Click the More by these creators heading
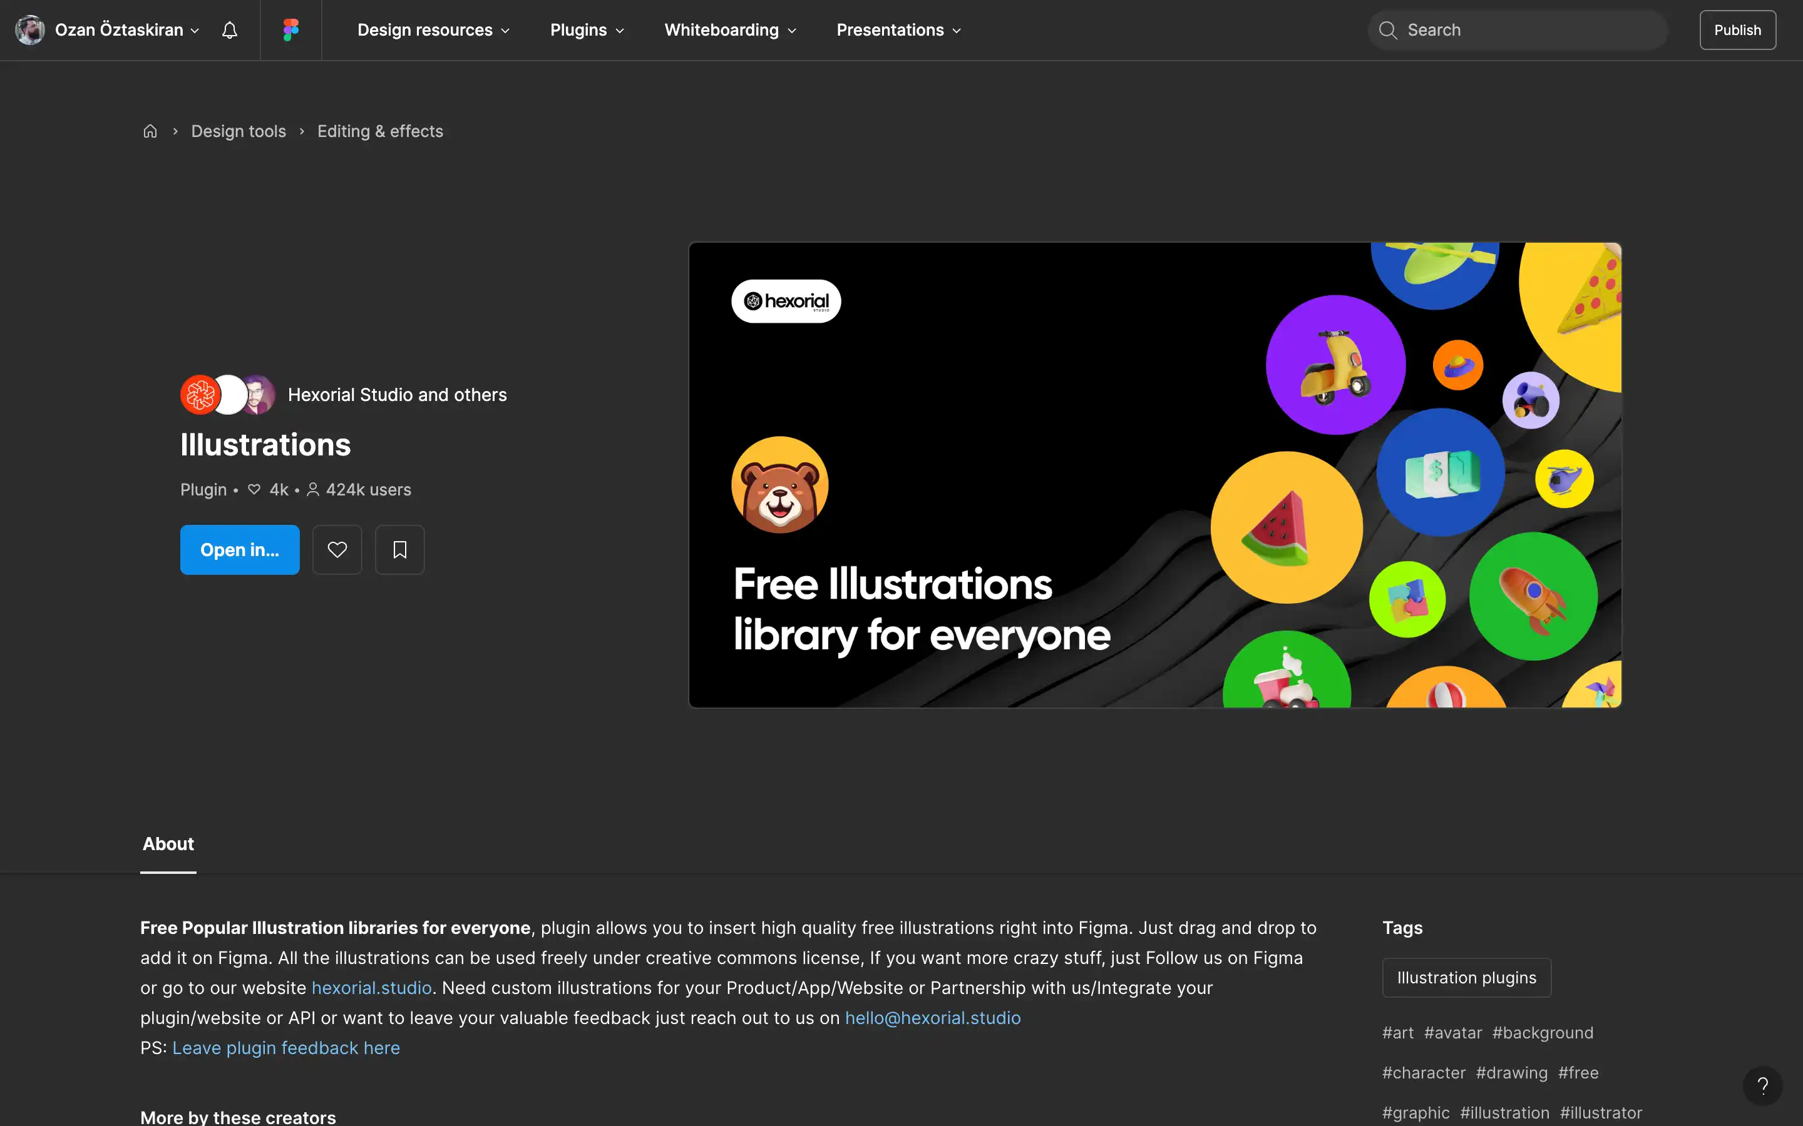This screenshot has width=1803, height=1126. click(x=238, y=1117)
